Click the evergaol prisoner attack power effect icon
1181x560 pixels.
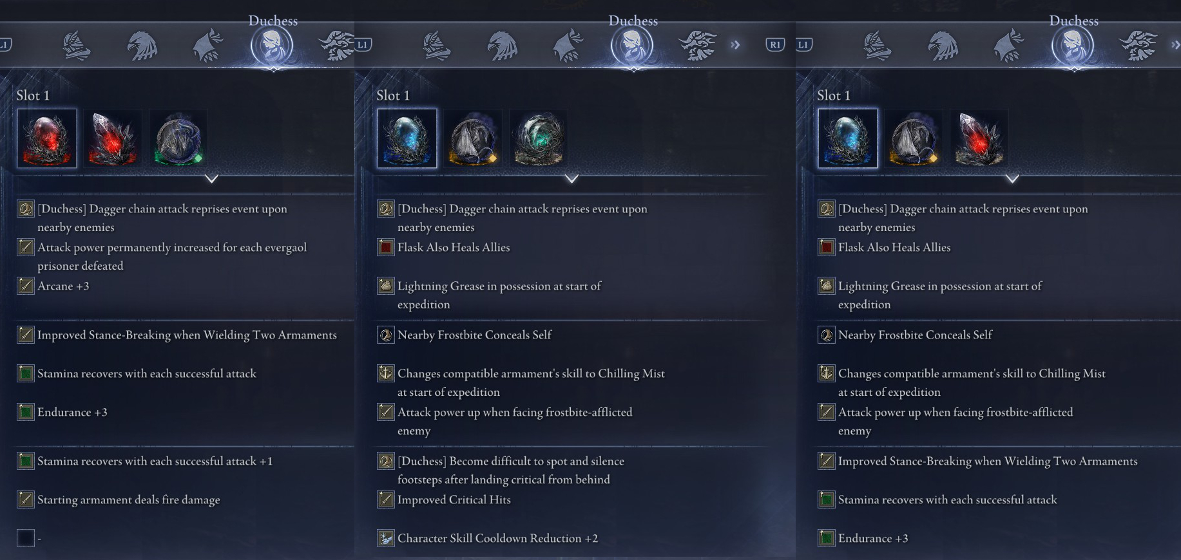click(26, 247)
